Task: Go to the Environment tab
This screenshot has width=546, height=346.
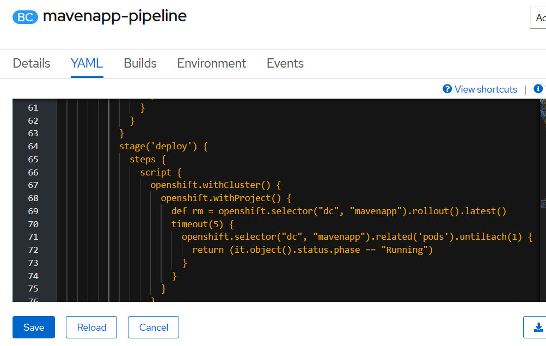Action: coord(211,63)
